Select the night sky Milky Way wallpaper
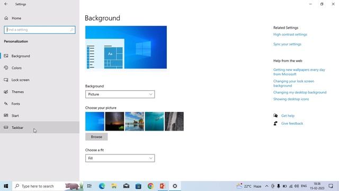The width and height of the screenshot is (339, 191). pyautogui.click(x=114, y=121)
